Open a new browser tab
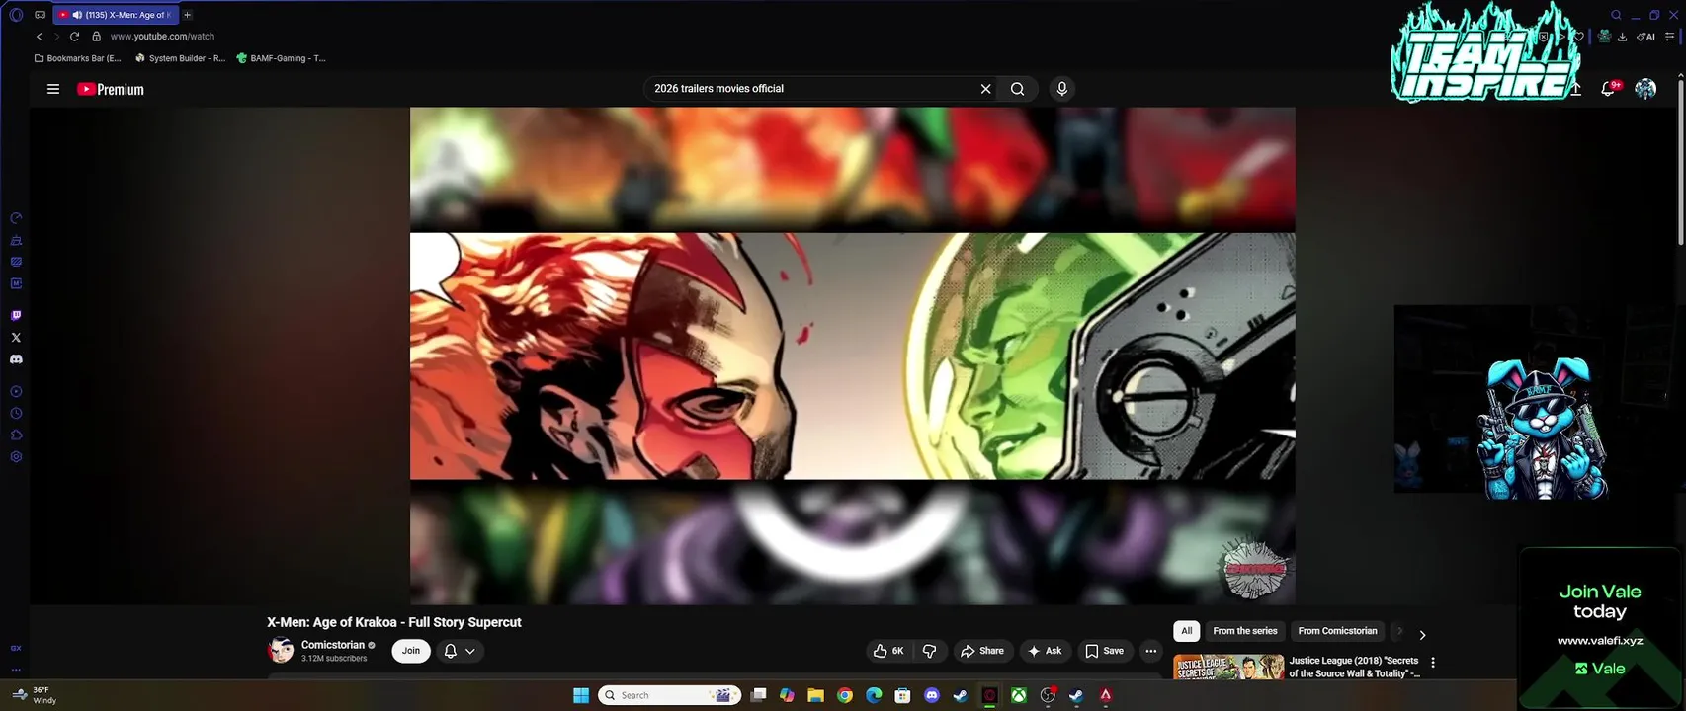The image size is (1686, 711). [187, 15]
